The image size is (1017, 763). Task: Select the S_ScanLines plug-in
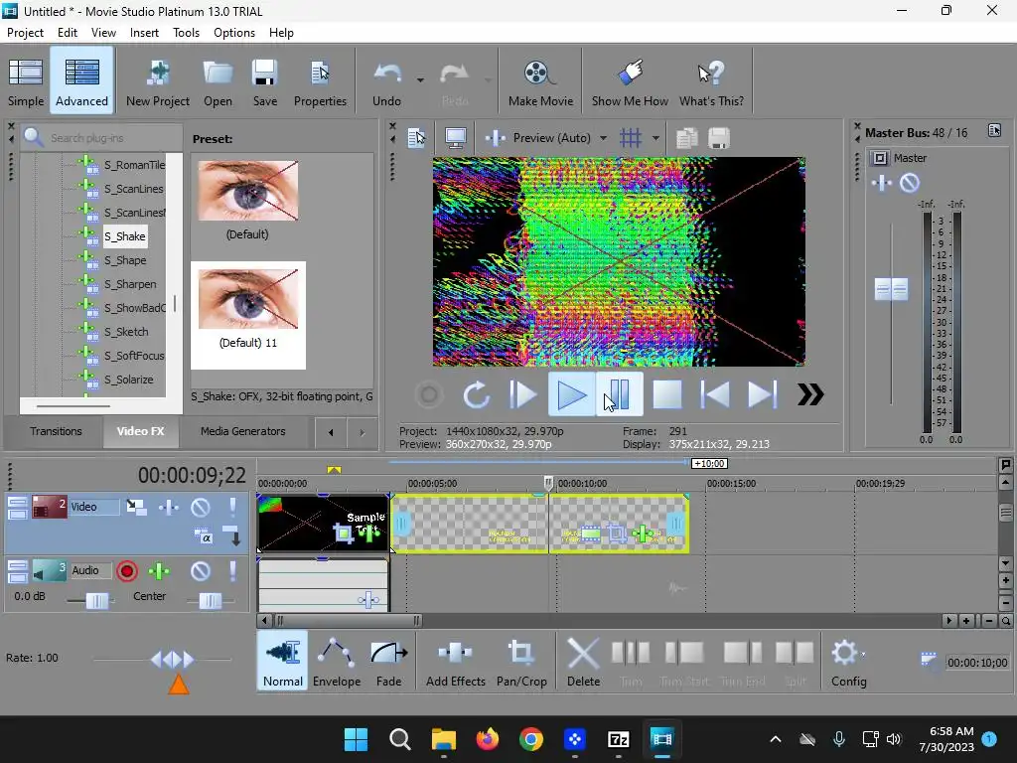134,189
